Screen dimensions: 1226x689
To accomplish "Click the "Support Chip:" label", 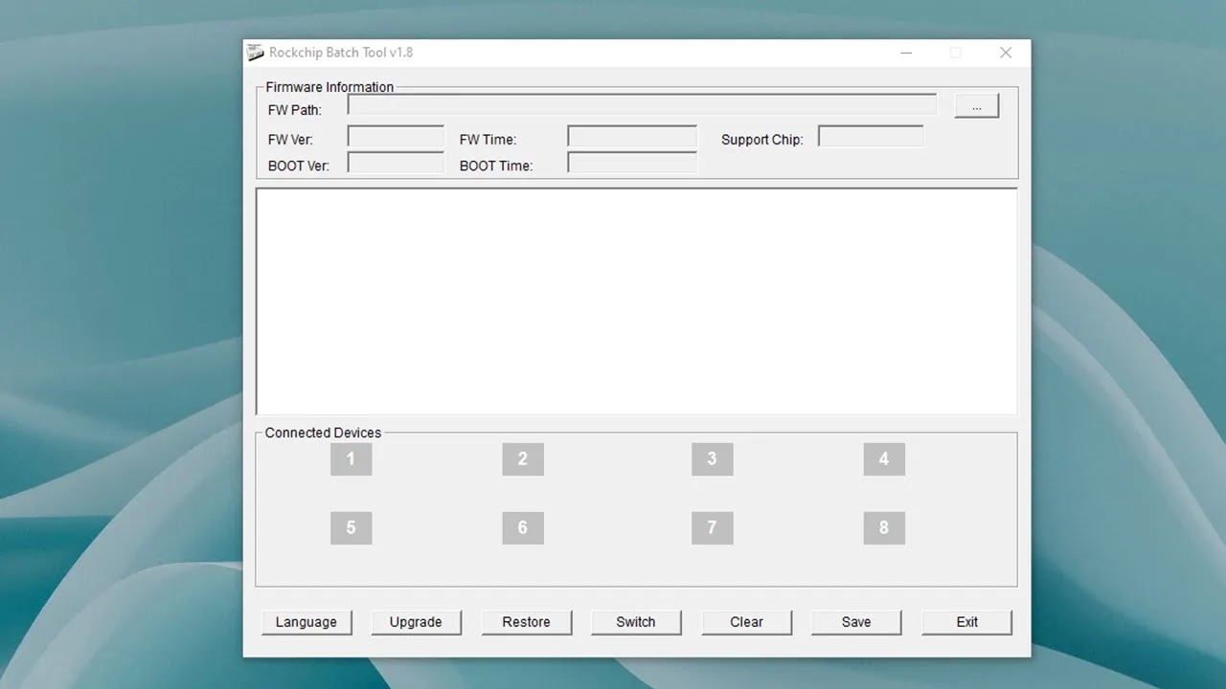I will 762,140.
